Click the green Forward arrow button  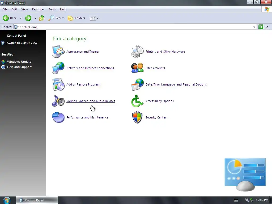point(28,18)
